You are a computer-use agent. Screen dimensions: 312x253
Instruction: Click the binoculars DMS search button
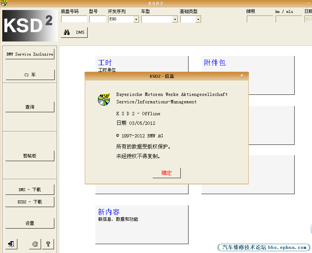pos(74,32)
